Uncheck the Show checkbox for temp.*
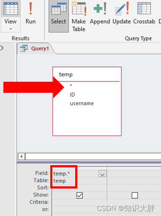Image resolution: width=161 pixels, height=216 pixels. coord(79,195)
